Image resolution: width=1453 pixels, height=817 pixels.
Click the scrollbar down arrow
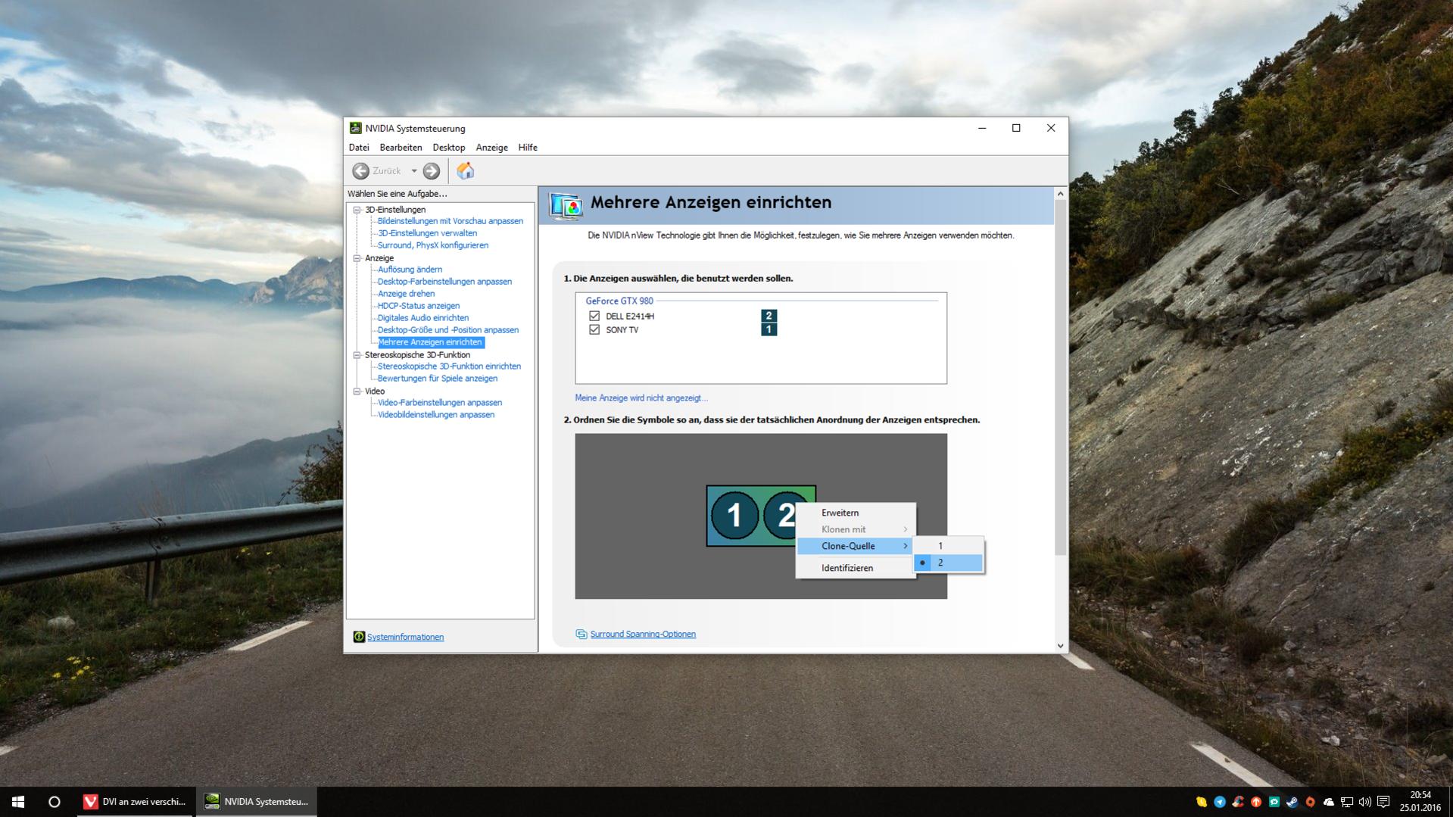coord(1060,646)
